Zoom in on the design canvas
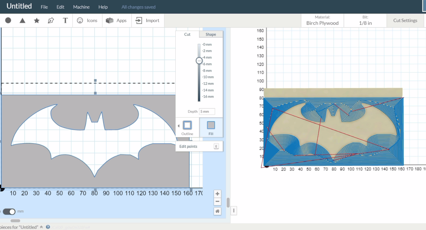The height and width of the screenshot is (230, 426). coord(217,194)
